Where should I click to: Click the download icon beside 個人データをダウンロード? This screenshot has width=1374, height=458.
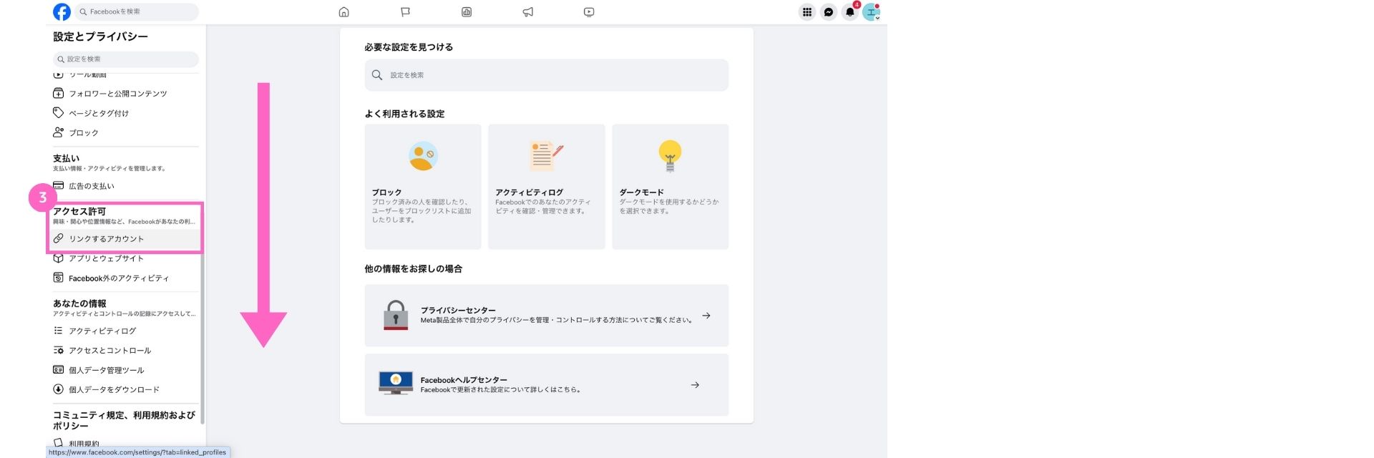(x=59, y=389)
